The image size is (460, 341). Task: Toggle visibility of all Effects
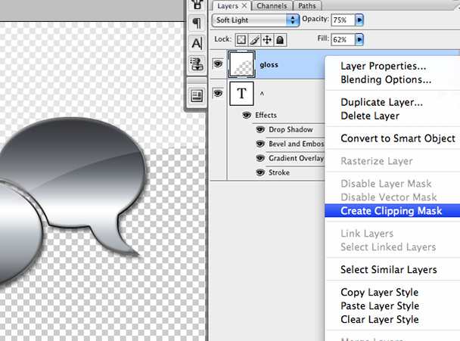point(247,115)
